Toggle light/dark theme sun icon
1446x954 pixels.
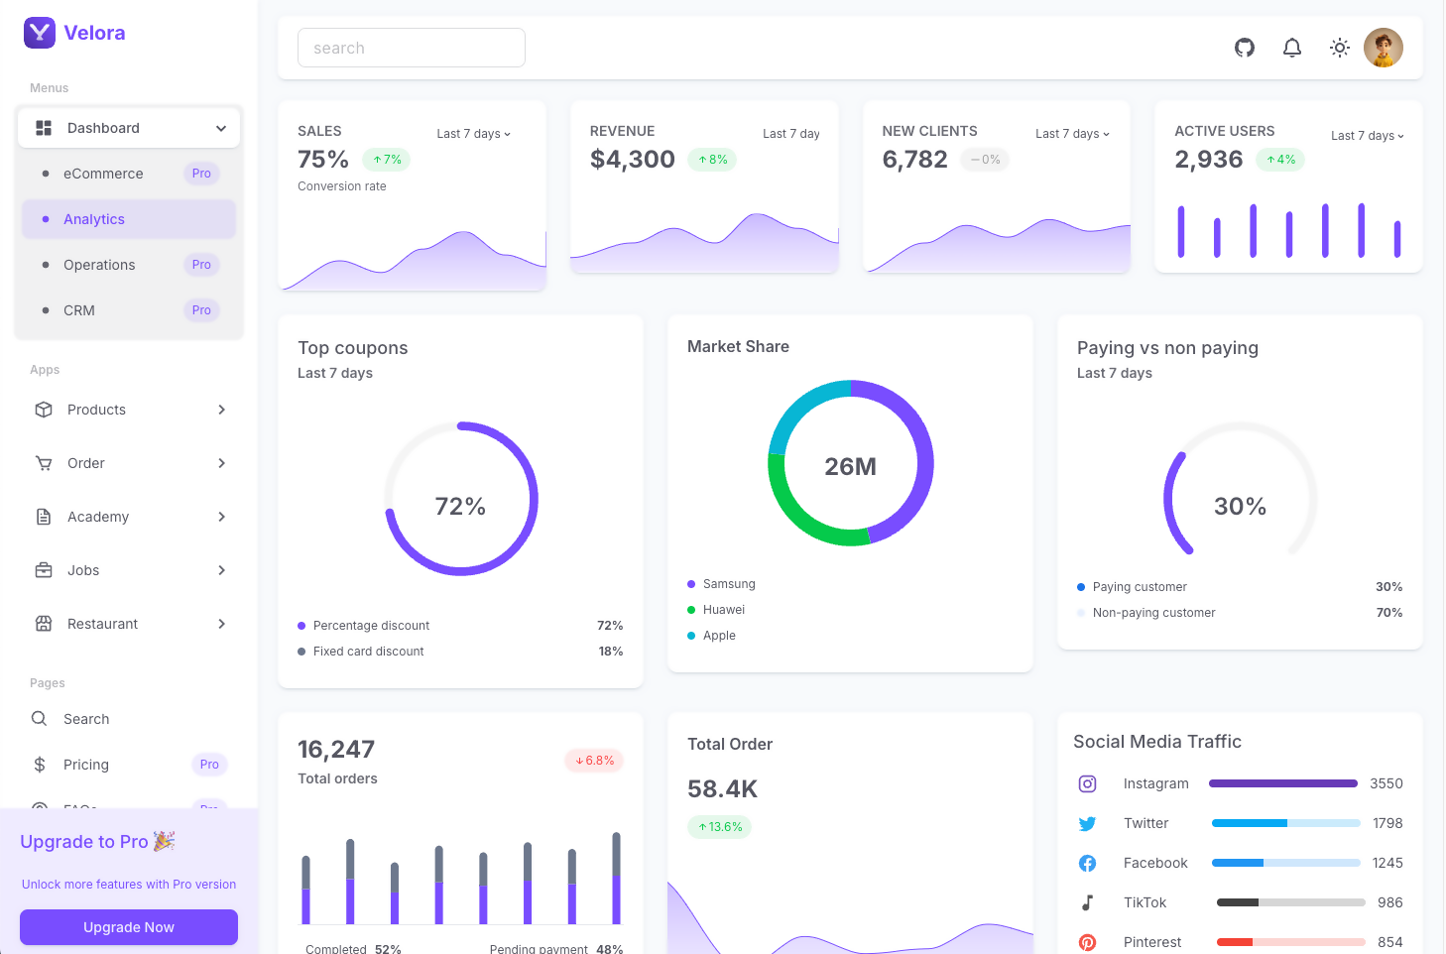coord(1340,48)
